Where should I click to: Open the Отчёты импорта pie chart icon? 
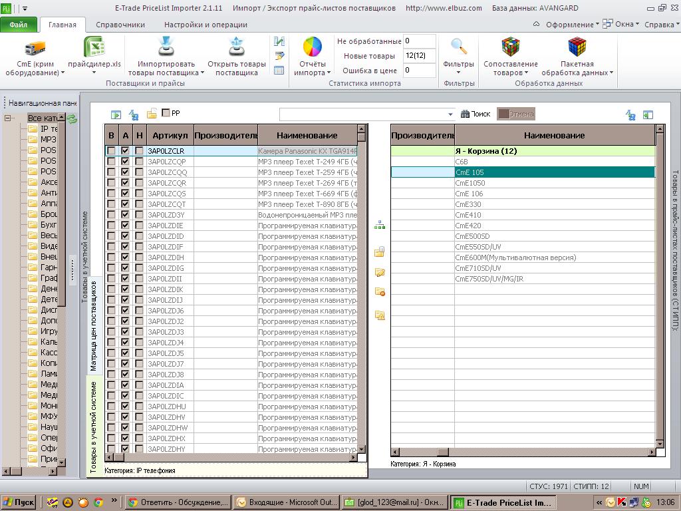pyautogui.click(x=313, y=47)
